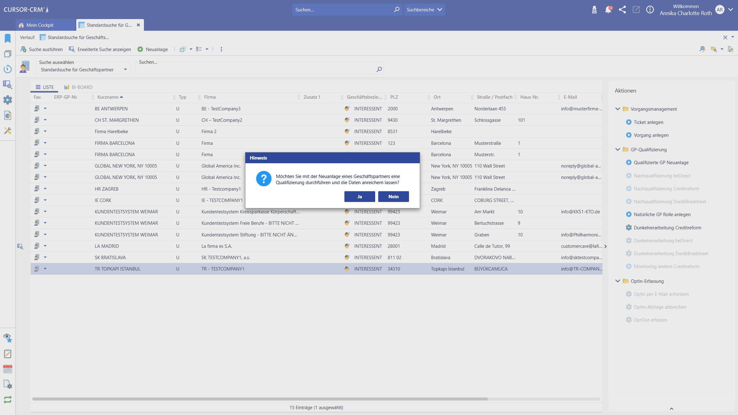The height and width of the screenshot is (415, 738).
Task: Switch to LISTE view tab
Action: pyautogui.click(x=45, y=87)
